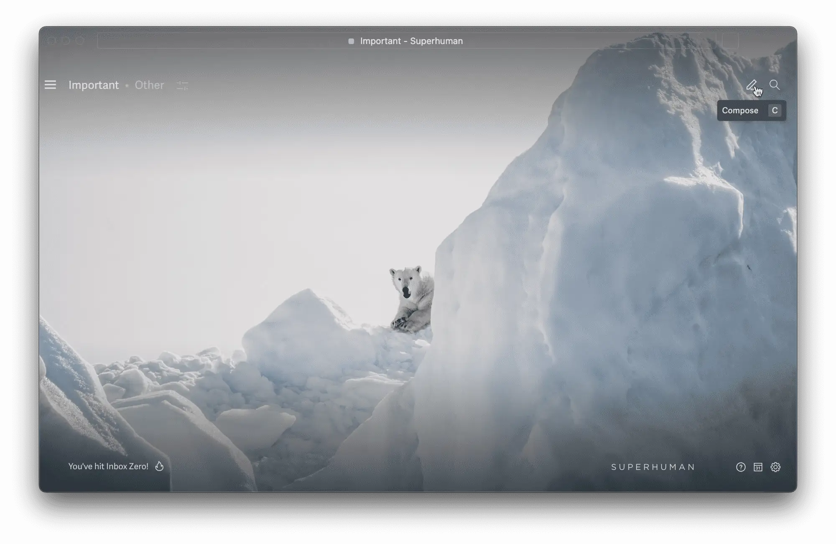Toggle the Important inbox view
Viewport: 836px width, 544px height.
click(x=94, y=85)
